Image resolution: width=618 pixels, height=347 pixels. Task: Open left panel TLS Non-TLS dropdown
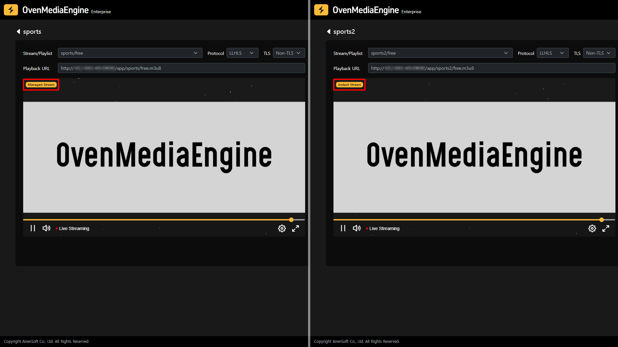tap(288, 53)
